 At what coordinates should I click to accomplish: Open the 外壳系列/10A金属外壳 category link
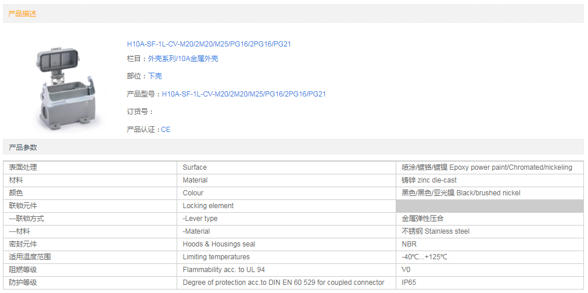tap(182, 59)
